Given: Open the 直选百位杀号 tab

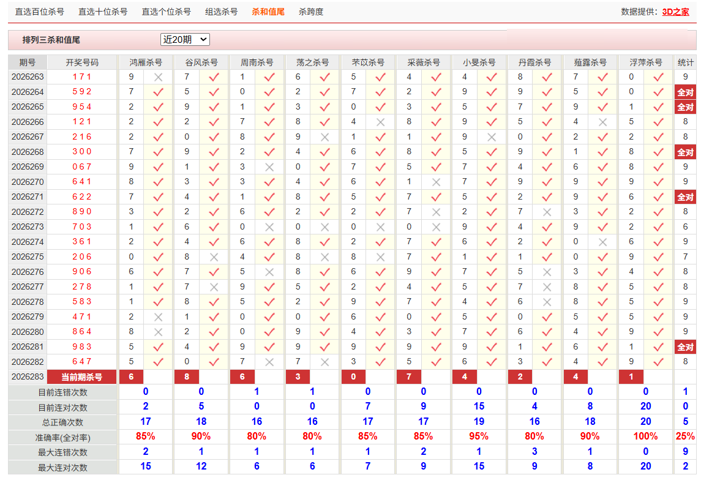Looking at the screenshot, I should [39, 12].
